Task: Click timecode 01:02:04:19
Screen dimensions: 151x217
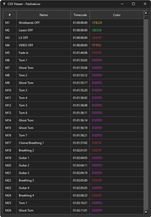Action: (80, 173)
